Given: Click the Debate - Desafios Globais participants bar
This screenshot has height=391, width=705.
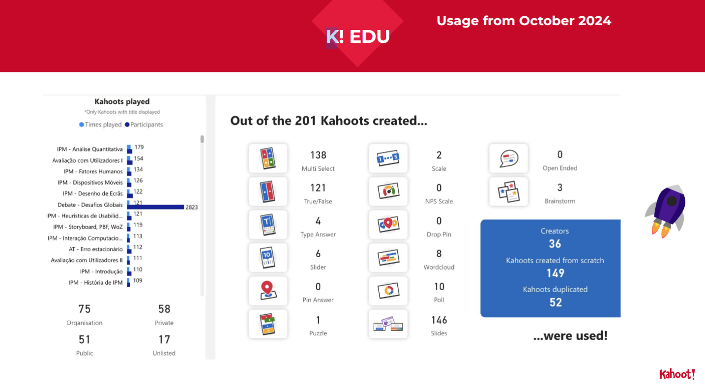Looking at the screenshot, I should [x=155, y=208].
